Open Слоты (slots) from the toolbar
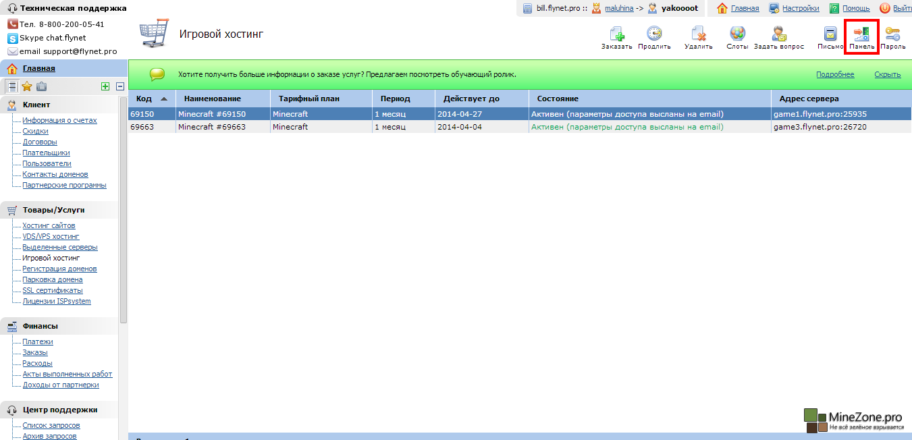The image size is (912, 440). tap(737, 34)
